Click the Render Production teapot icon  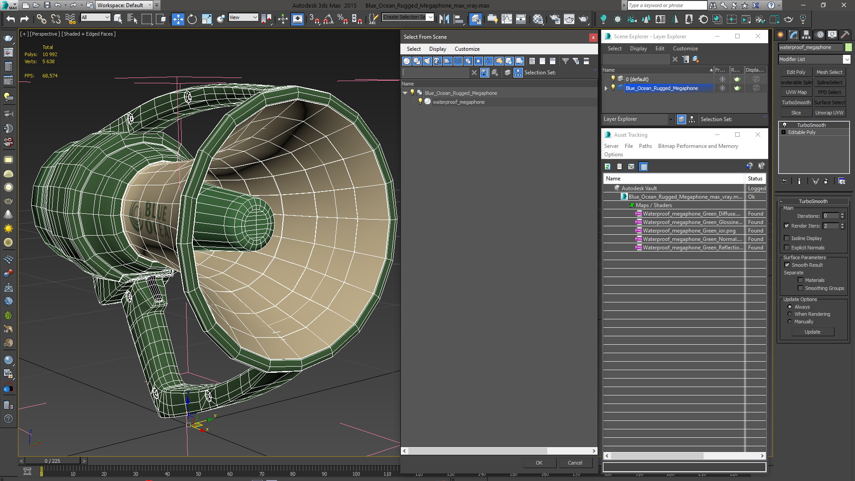click(x=583, y=19)
